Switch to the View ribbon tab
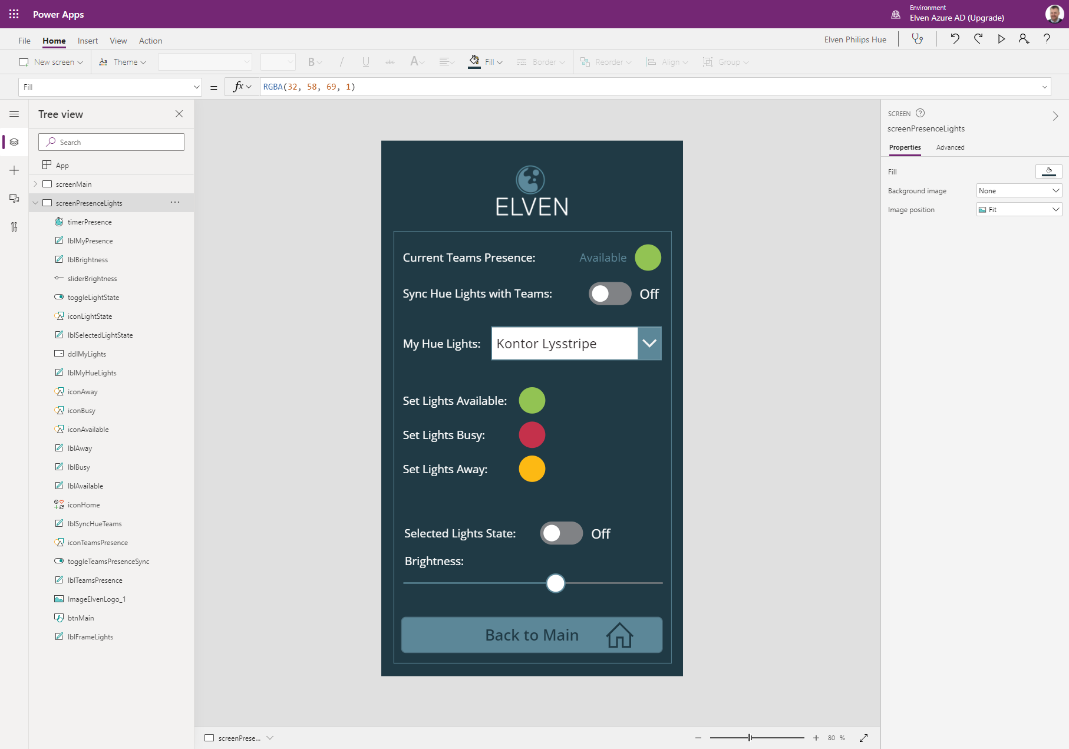The image size is (1069, 749). click(118, 40)
